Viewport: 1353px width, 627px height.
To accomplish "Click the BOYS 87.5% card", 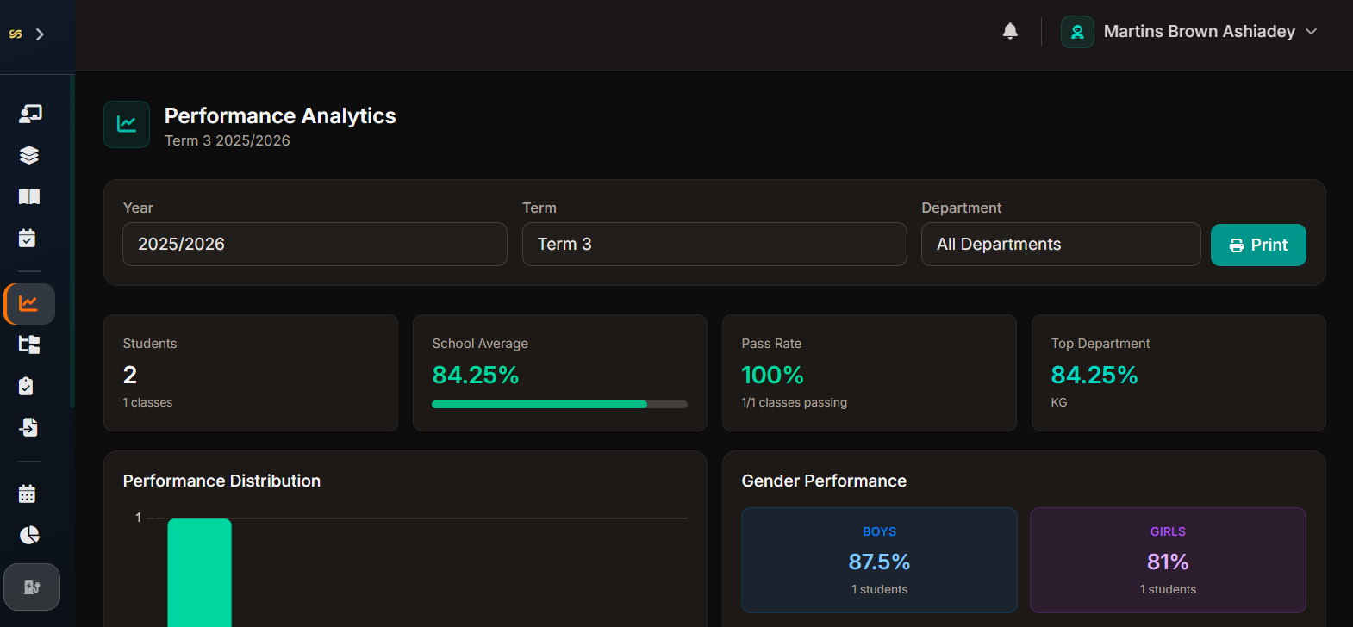I will 879,560.
